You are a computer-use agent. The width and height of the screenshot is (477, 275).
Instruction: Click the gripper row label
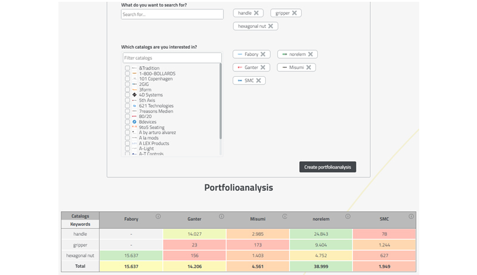tap(80, 245)
